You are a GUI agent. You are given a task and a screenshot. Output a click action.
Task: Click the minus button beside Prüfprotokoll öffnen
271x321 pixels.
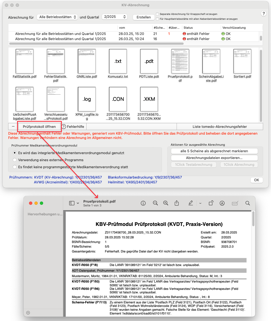13,127
